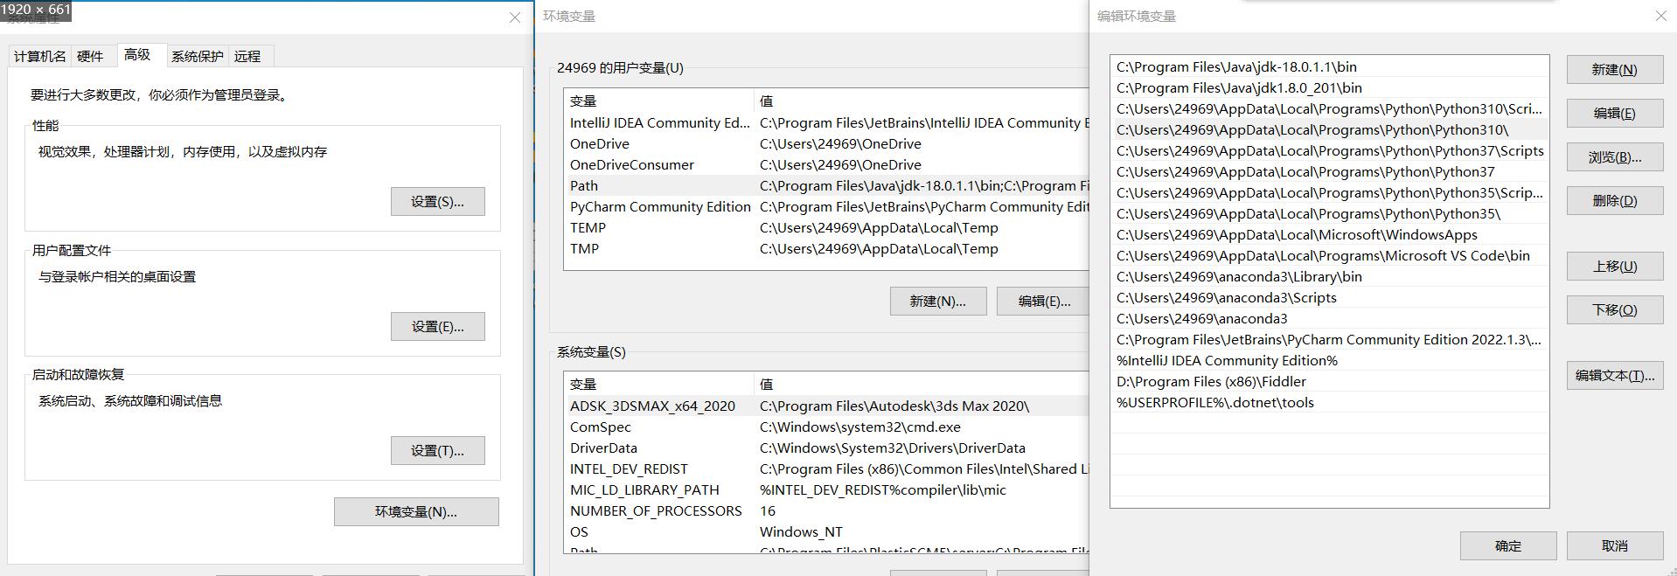Select the jdk-18.0.1.1\bin path entry
This screenshot has height=576, width=1677.
pos(1236,67)
